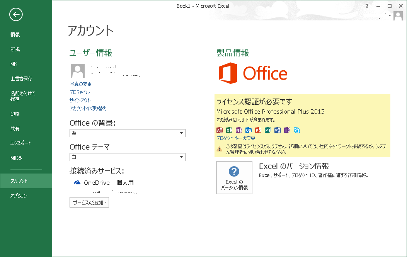Screen dimensions: 407x257
Task: Click Microsoft Office Professional Plus 2013 text
Action: click(x=271, y=112)
